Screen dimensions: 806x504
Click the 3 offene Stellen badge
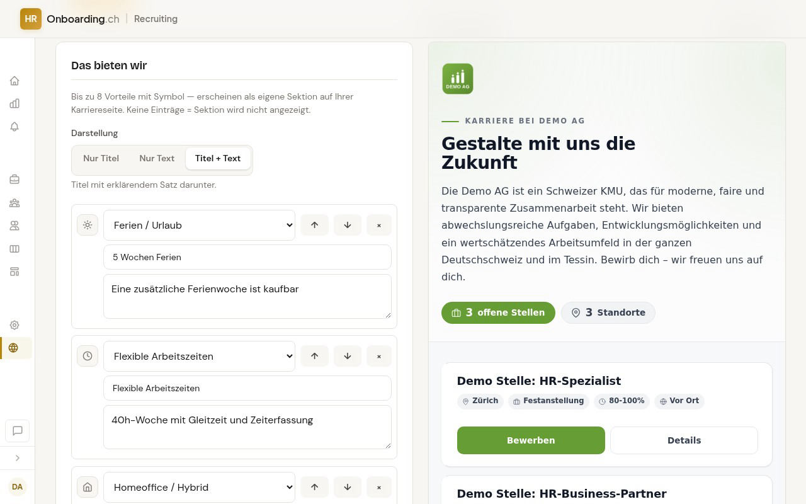coord(498,312)
